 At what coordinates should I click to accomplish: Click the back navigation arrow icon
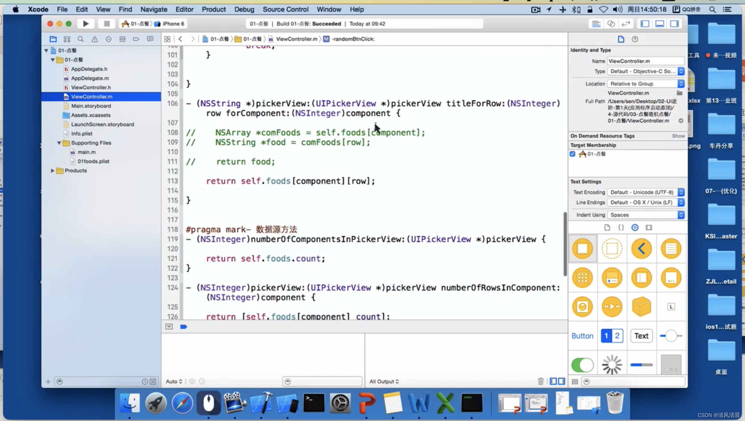180,38
